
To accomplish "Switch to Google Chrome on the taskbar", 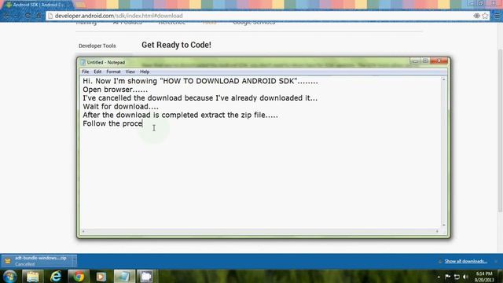I will pyautogui.click(x=79, y=276).
